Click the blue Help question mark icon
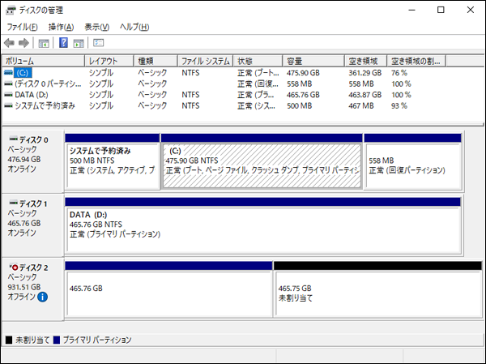The height and width of the screenshot is (364, 486). (63, 42)
